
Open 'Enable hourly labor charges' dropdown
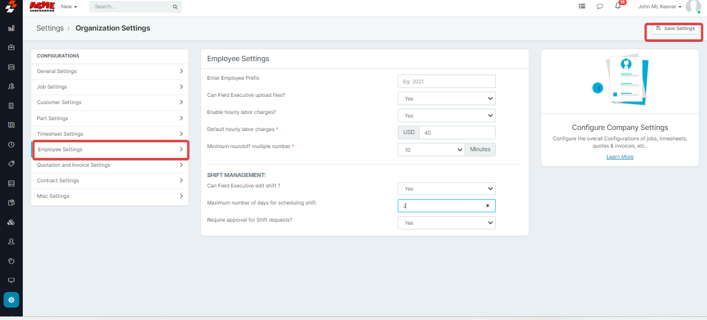pyautogui.click(x=446, y=115)
